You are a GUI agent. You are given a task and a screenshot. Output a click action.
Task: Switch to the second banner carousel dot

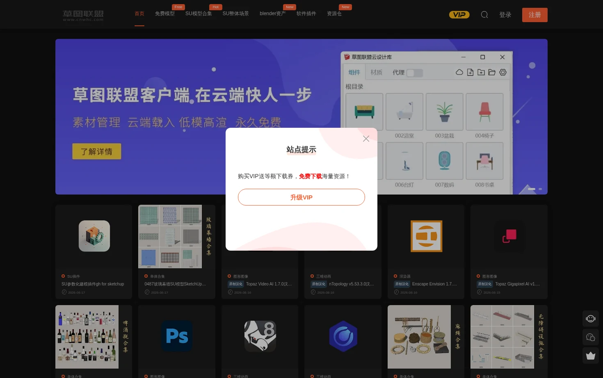[x=540, y=189]
